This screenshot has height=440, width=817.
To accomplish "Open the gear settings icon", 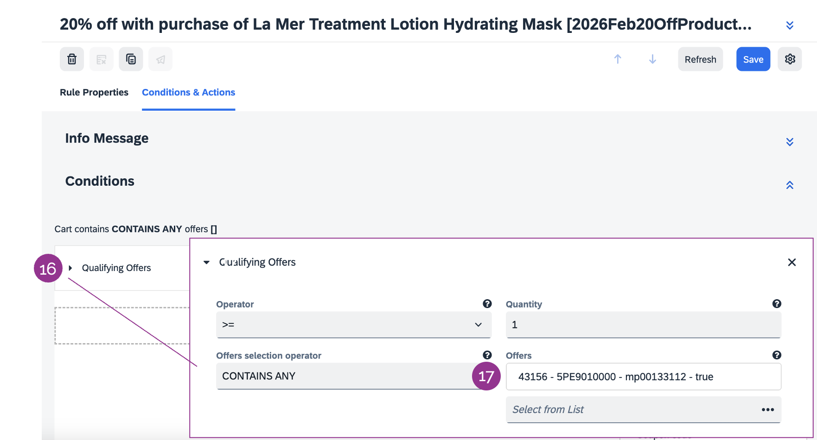I will click(x=790, y=59).
